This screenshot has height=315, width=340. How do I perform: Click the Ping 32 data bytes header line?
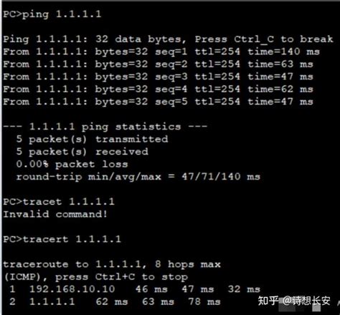click(x=168, y=39)
